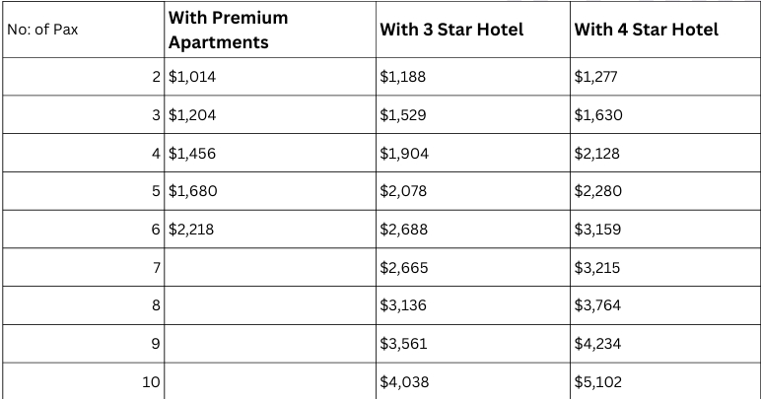Select the 'With 4 Star Hotel' header
The height and width of the screenshot is (399, 761).
point(646,30)
